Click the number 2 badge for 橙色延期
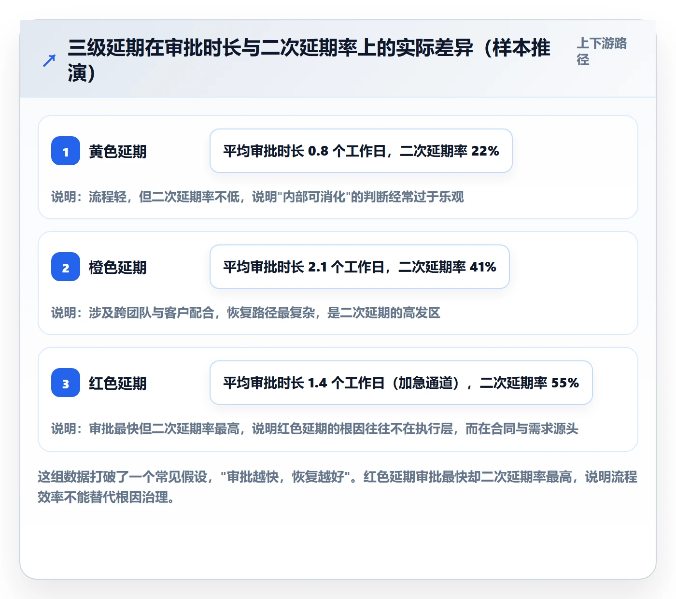The image size is (676, 599). coord(66,267)
